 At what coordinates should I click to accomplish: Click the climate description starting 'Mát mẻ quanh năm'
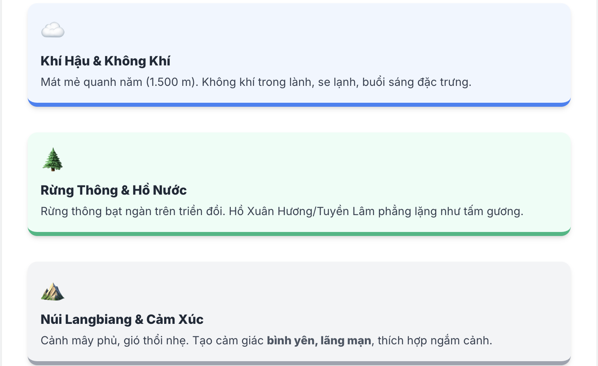coord(256,82)
